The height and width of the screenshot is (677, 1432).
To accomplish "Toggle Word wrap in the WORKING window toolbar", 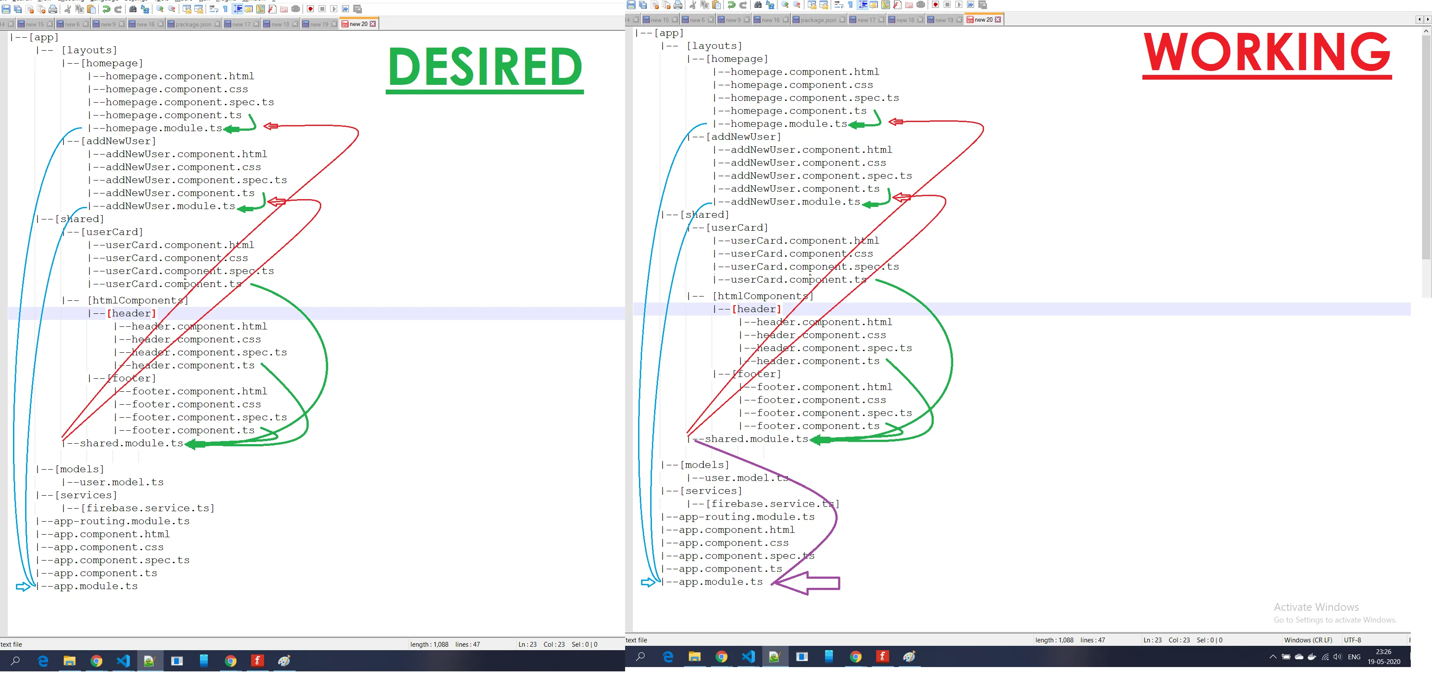I will [839, 5].
